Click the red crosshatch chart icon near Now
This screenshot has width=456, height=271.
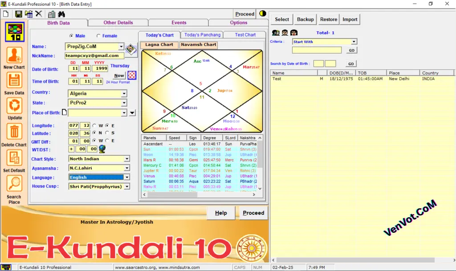coord(132,75)
